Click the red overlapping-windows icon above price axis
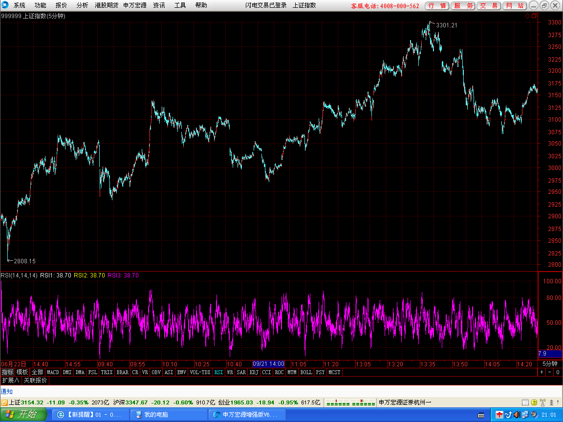The image size is (563, 422). click(534, 16)
